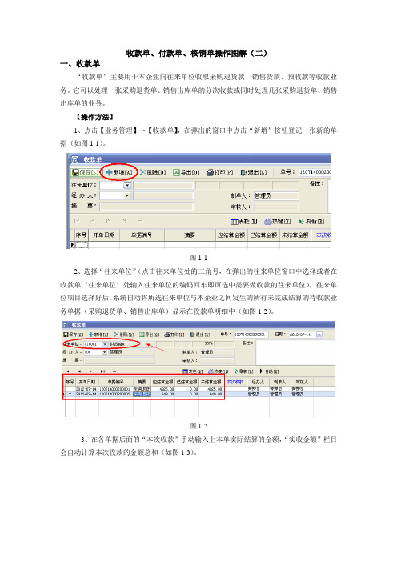This screenshot has width=397, height=562.
Task: Click the 导出 export button in Figure 1-2 toolbar
Action: (x=149, y=335)
